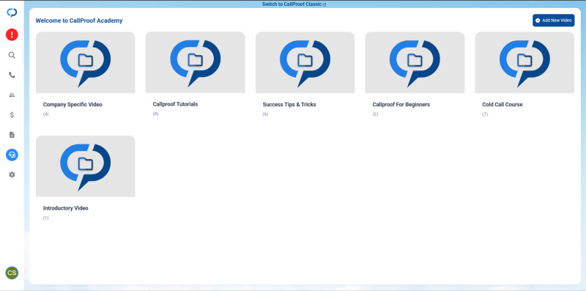Click the Welcome to CallProof Academy heading
The width and height of the screenshot is (586, 291).
pos(79,21)
